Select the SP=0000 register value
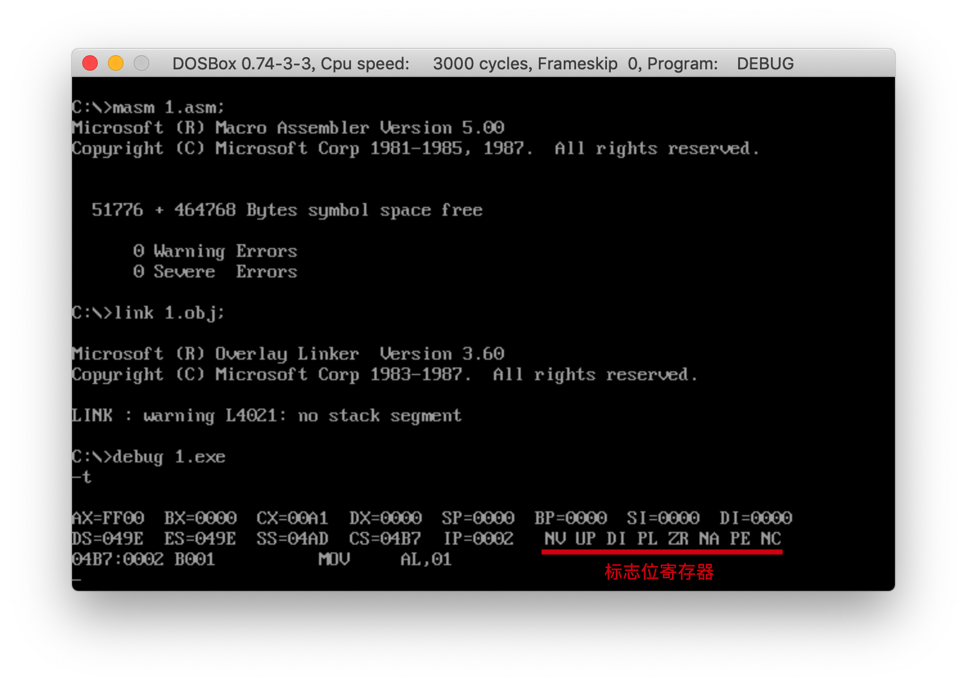This screenshot has width=967, height=686. click(478, 518)
